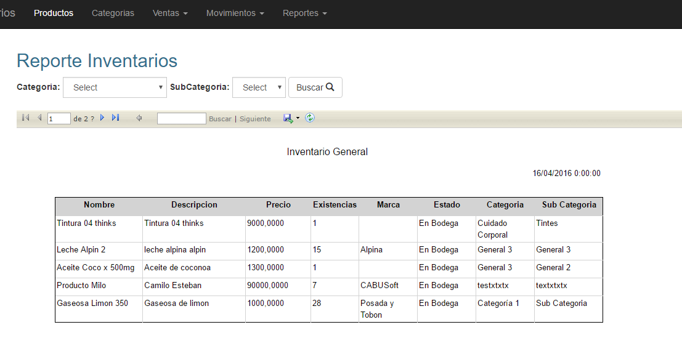Open the Productos nav item
This screenshot has height=354, width=682.
click(54, 13)
